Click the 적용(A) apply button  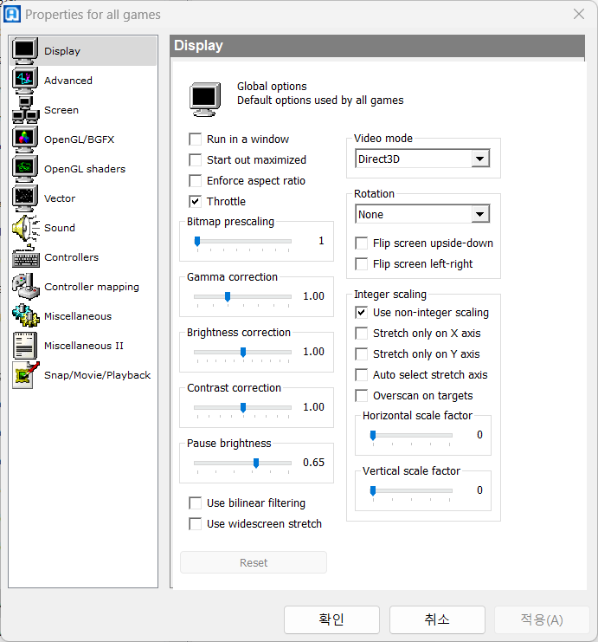542,619
